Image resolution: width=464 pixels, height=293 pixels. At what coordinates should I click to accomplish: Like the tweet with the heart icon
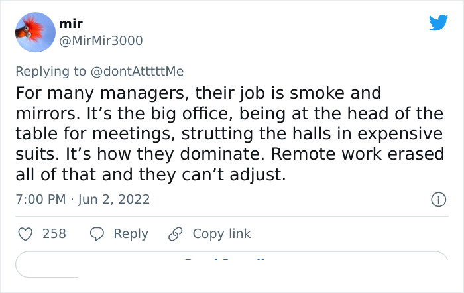point(25,233)
